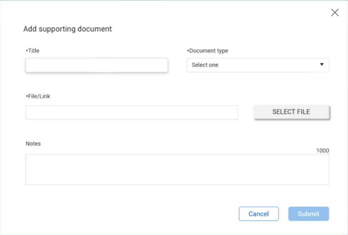Screen dimensions: 348x235
Task: Click inside the Notes text area
Action: (x=177, y=169)
